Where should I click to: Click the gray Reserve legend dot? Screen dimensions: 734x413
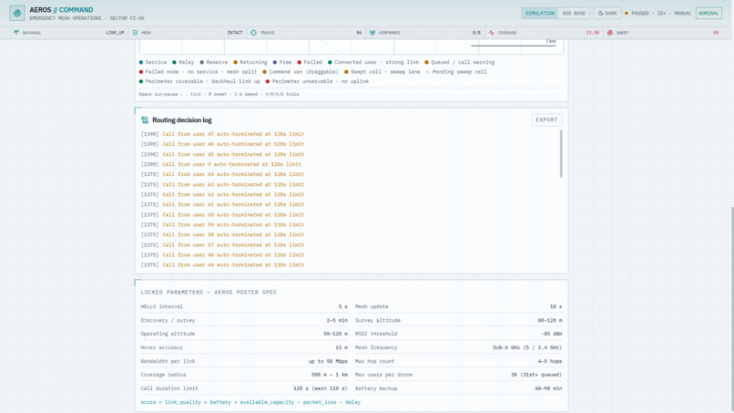click(x=202, y=62)
